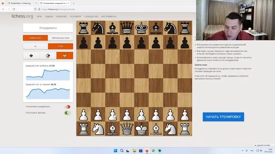Toggle the Показывать координаты switch

pyautogui.click(x=67, y=107)
